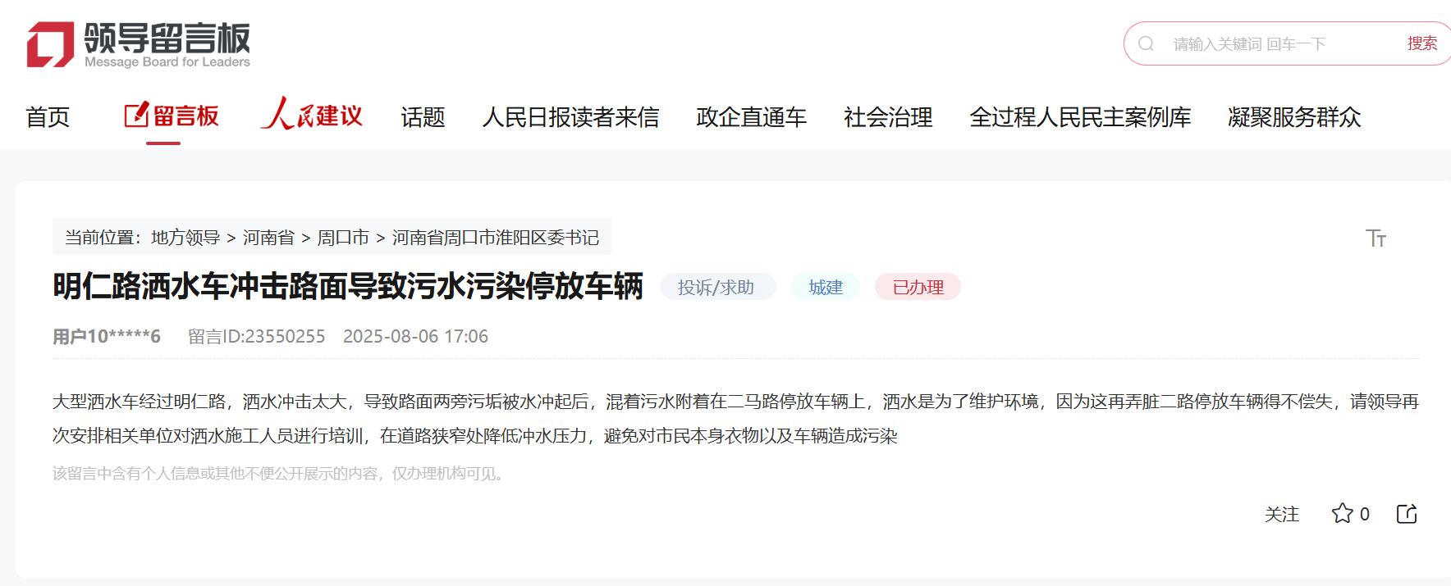Viewport: 1451px width, 586px height.
Task: Open 全过程人民民主案例库 section
Action: point(1080,117)
